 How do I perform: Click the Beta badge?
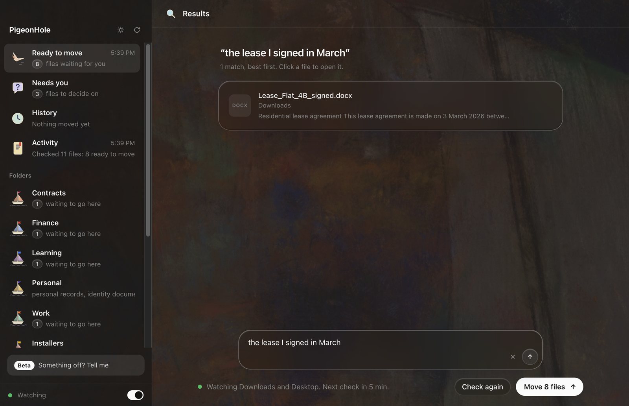24,365
